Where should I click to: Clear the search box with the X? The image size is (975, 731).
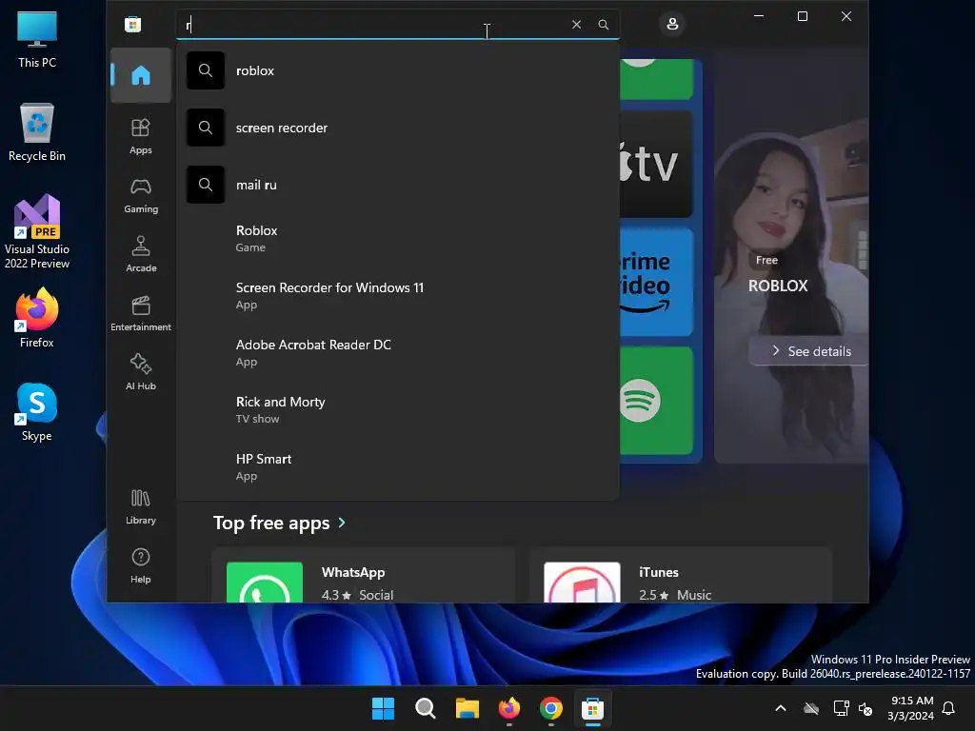576,24
